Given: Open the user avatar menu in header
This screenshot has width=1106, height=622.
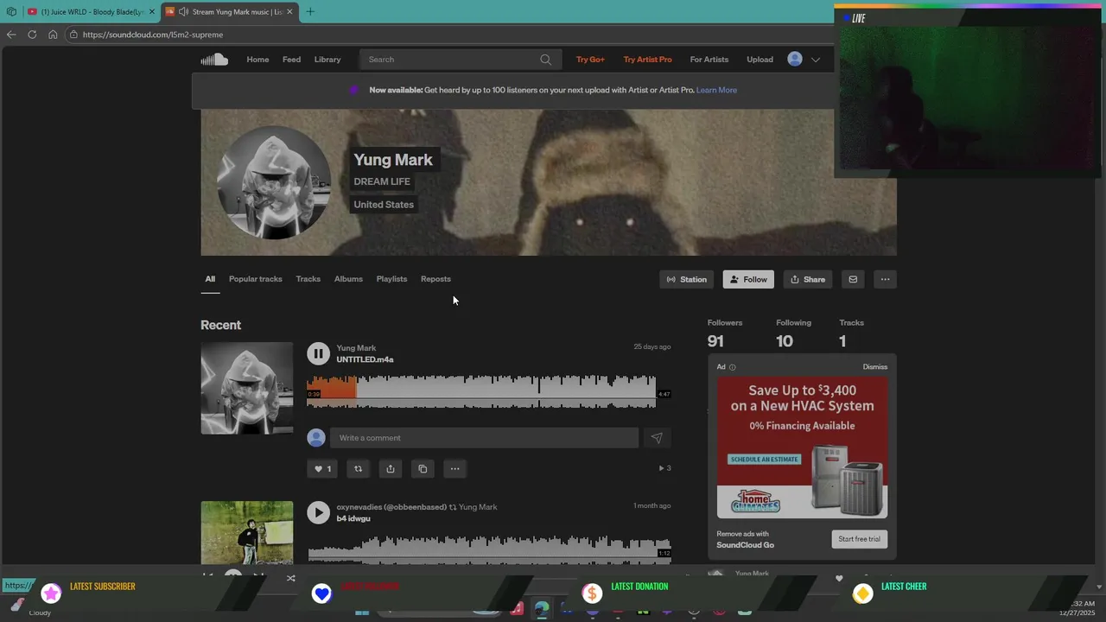Looking at the screenshot, I should (x=795, y=59).
